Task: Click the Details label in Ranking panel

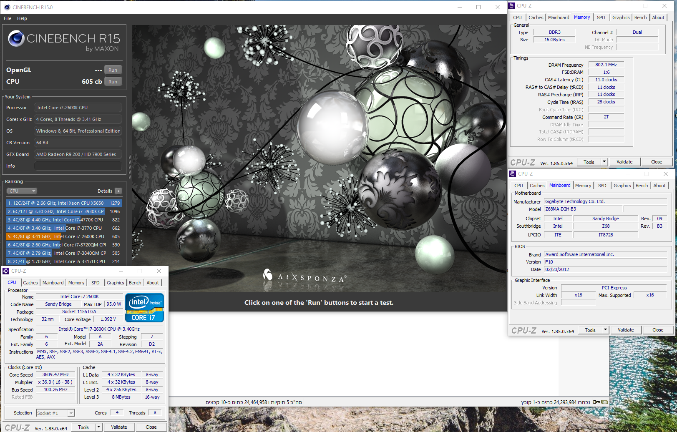Action: click(x=105, y=191)
